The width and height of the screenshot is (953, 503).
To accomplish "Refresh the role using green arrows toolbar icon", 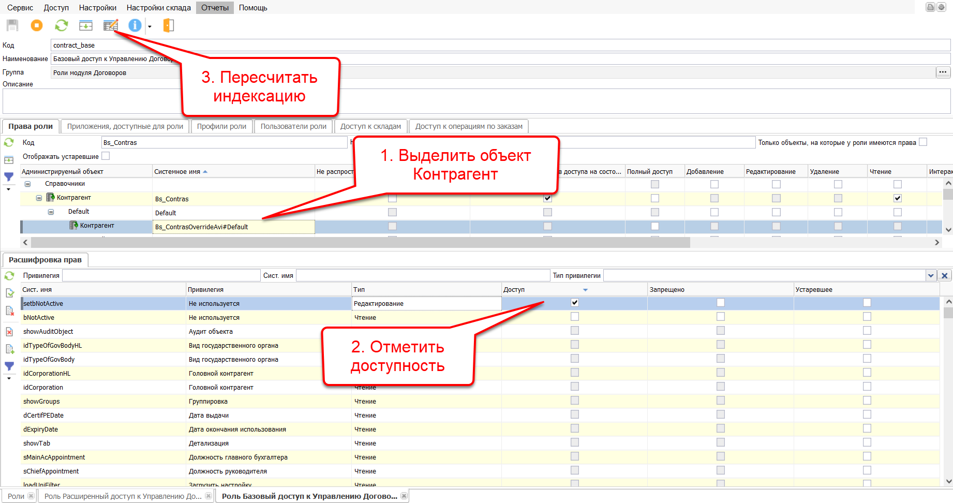I will click(x=62, y=25).
